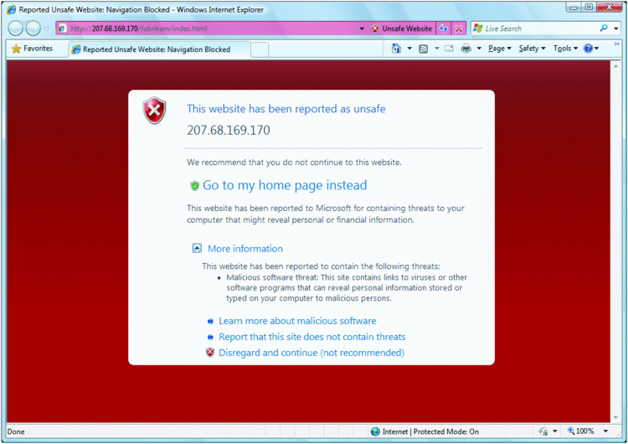628x444 pixels.
Task: Click the blue bullet beside Learn more link
Action: coord(210,321)
